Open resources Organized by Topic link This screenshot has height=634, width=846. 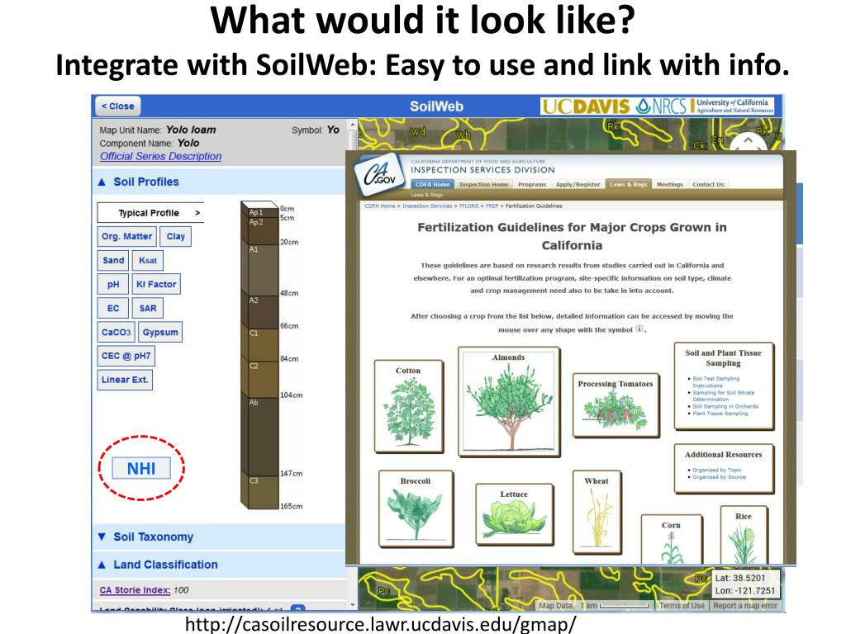[x=717, y=470]
